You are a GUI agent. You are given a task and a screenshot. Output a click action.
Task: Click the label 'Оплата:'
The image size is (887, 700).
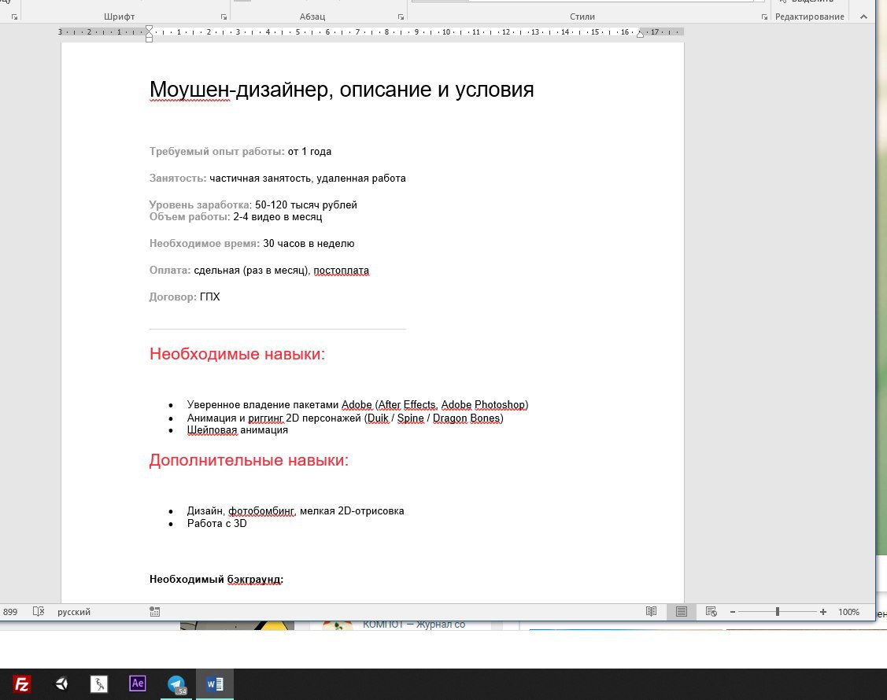pos(170,271)
